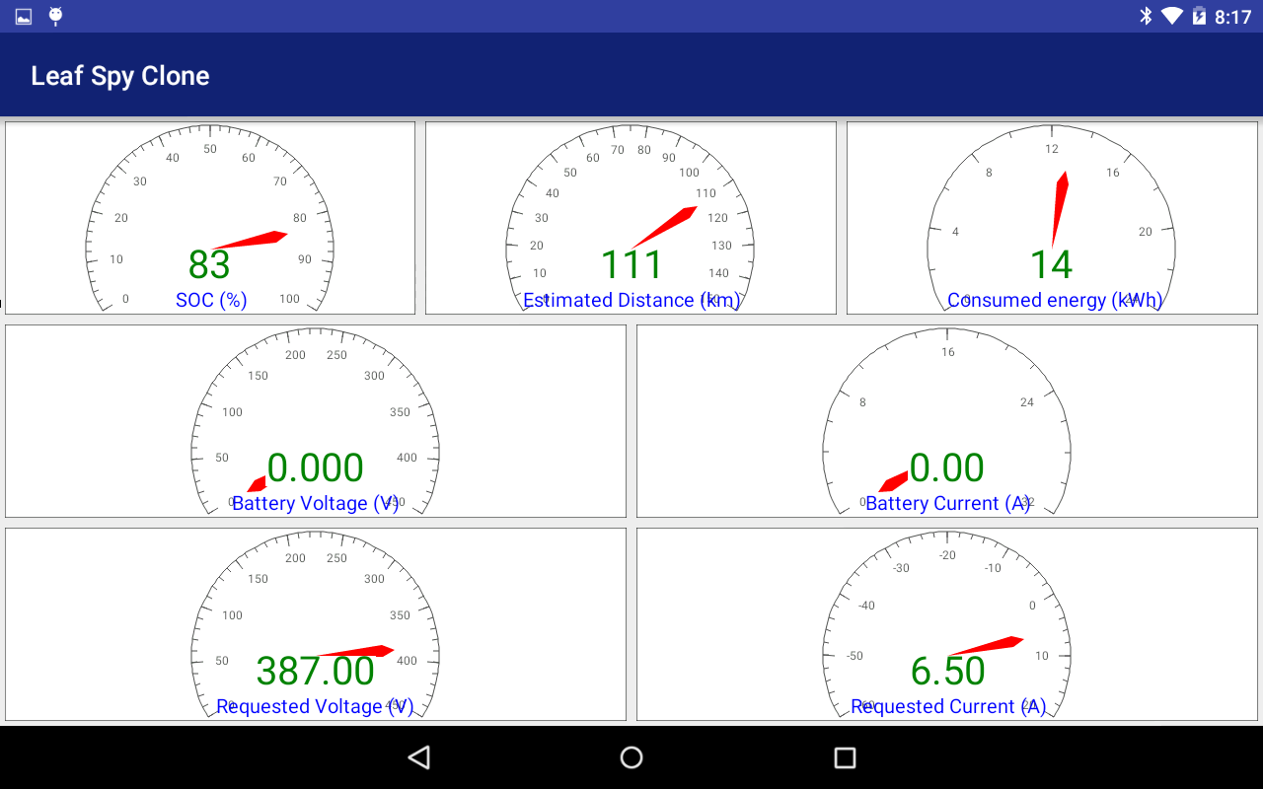Tap the SOC (%) label
Viewport: 1263px width, 789px height.
(x=211, y=300)
